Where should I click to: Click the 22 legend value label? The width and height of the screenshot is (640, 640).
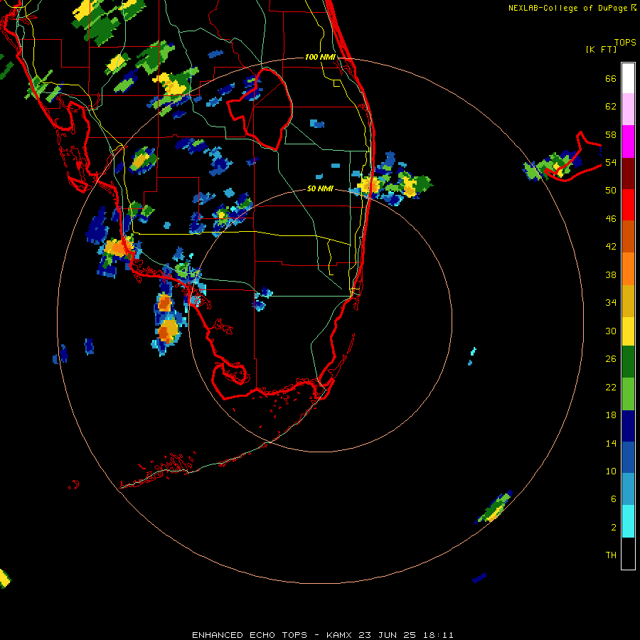point(611,387)
